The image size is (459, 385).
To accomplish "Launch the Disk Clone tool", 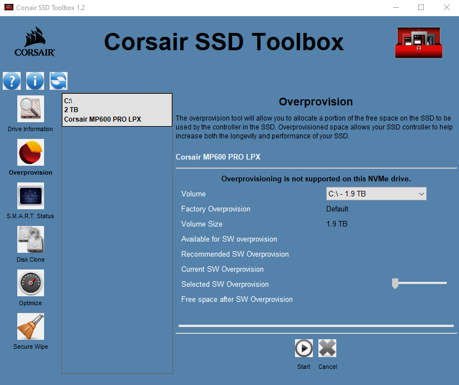I will click(31, 239).
